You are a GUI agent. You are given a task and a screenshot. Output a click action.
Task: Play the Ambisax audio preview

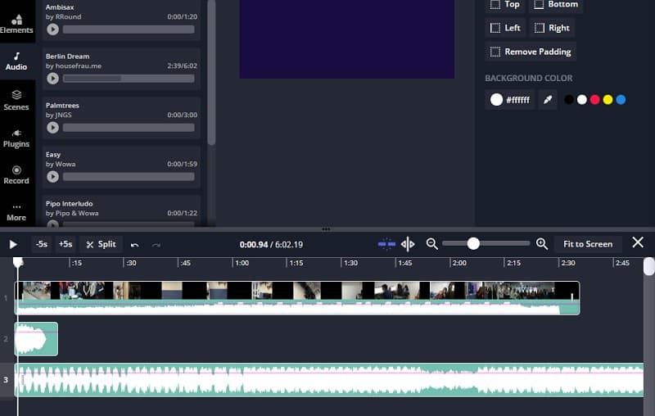pyautogui.click(x=53, y=29)
